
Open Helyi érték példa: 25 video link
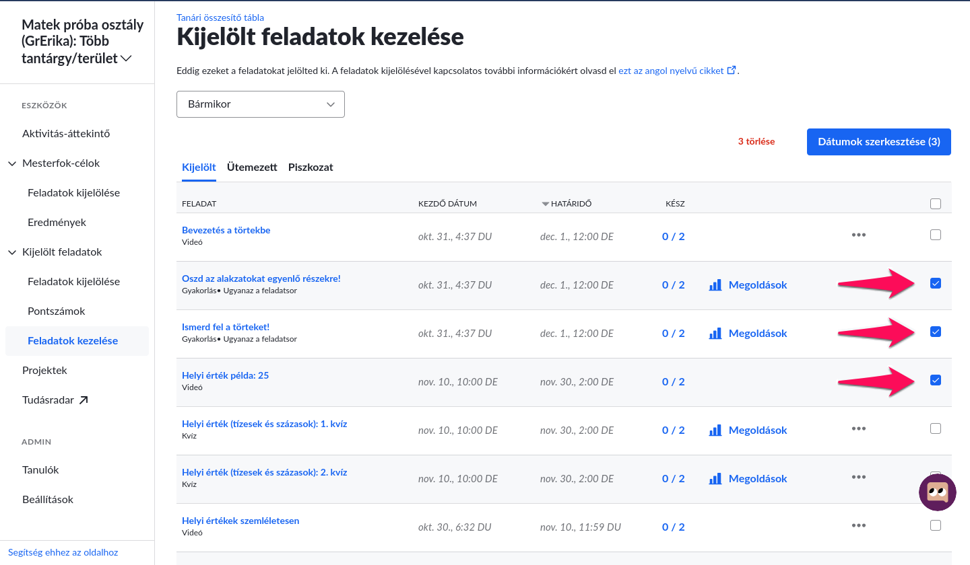pos(225,375)
